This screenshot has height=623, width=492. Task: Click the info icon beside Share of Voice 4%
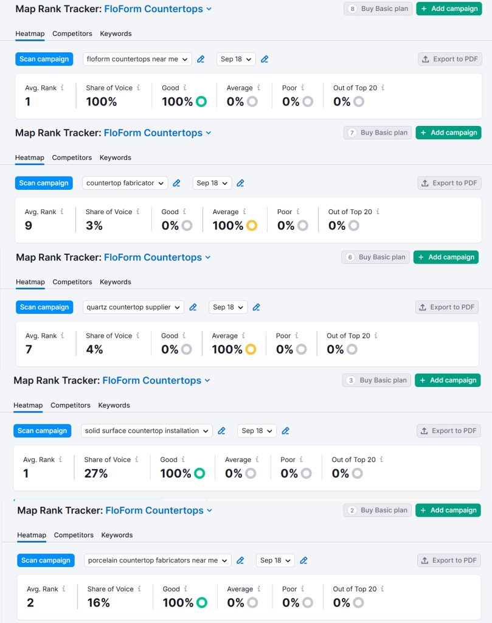[x=138, y=336]
